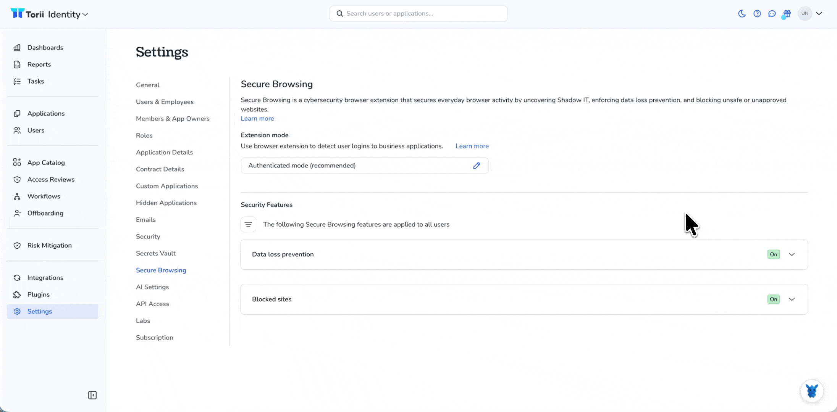Expand the Data loss prevention section
This screenshot has height=412, width=837.
[792, 254]
